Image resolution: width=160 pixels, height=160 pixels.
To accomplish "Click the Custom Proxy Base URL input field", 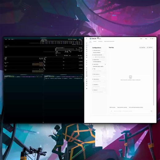I will click(x=99, y=57).
